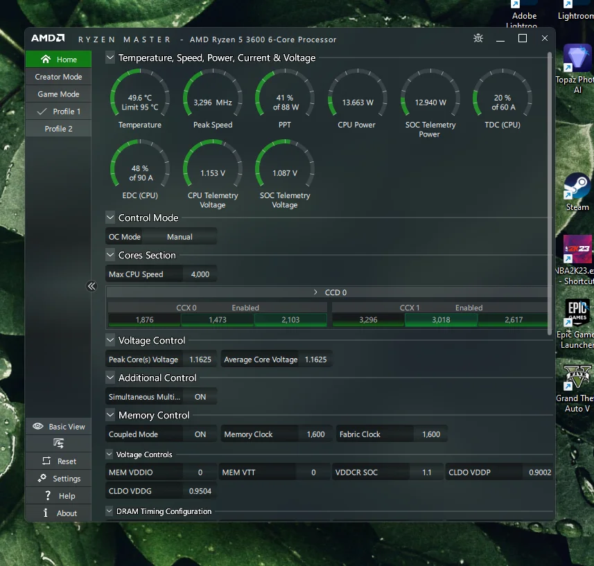Select the Grand Theft Auto V desktop icon
The image size is (594, 566).
point(577,389)
